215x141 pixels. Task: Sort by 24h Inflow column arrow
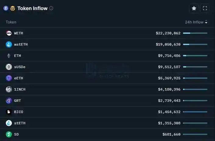(x=206, y=22)
